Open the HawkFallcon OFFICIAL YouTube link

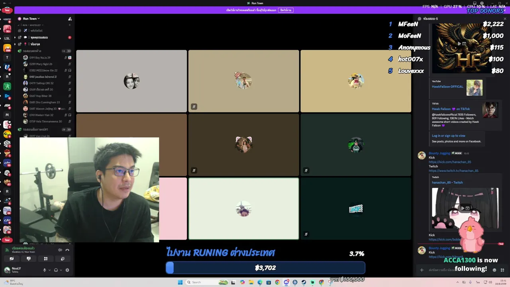pyautogui.click(x=447, y=86)
